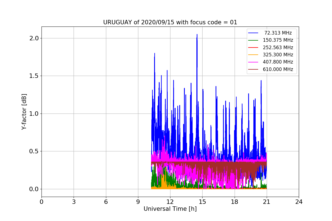This screenshot has height=221, width=332.
Task: Select the 325.300 MHz legend label
Action: 278,55
